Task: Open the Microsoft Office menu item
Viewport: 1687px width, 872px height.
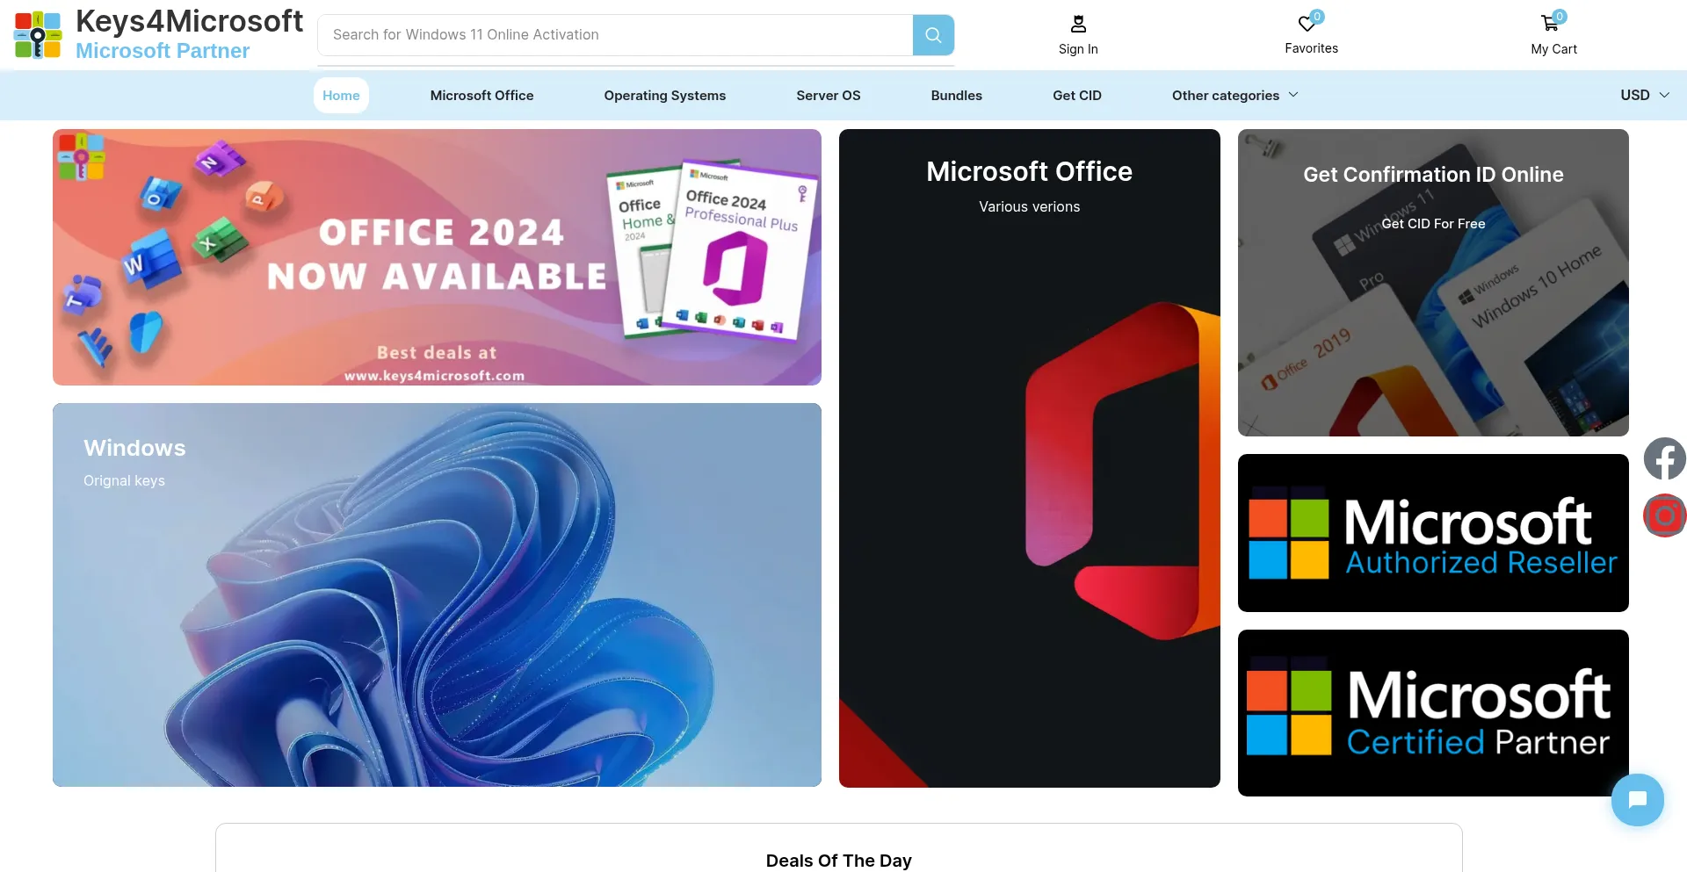Action: [x=481, y=95]
